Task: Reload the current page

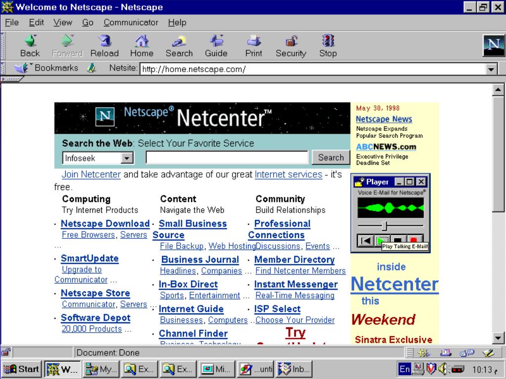Action: (104, 41)
